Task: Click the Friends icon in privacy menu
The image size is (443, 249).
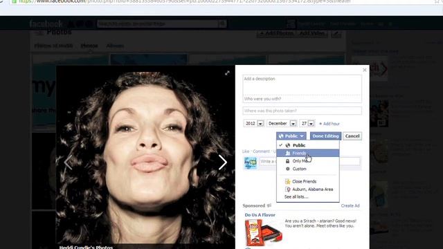Action: [x=288, y=153]
